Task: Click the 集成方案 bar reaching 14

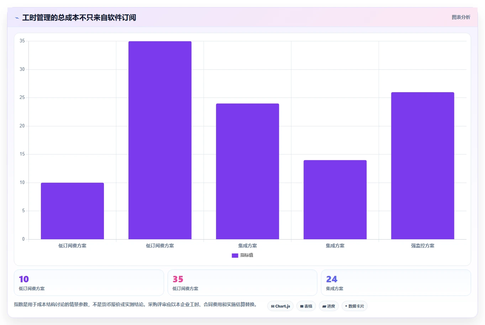Action: pos(335,200)
